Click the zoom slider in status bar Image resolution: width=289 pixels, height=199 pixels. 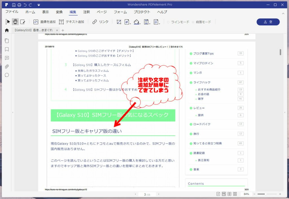[267, 194]
